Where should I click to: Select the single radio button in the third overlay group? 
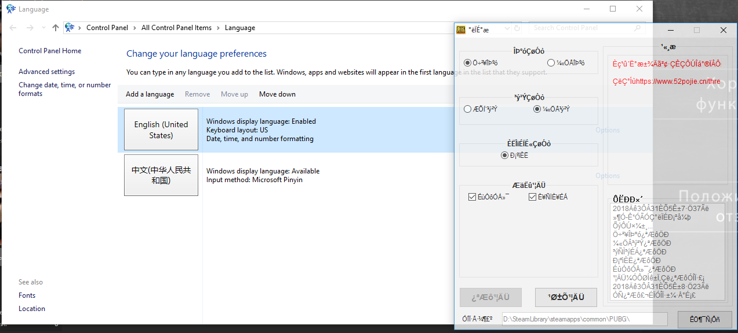[x=505, y=156]
